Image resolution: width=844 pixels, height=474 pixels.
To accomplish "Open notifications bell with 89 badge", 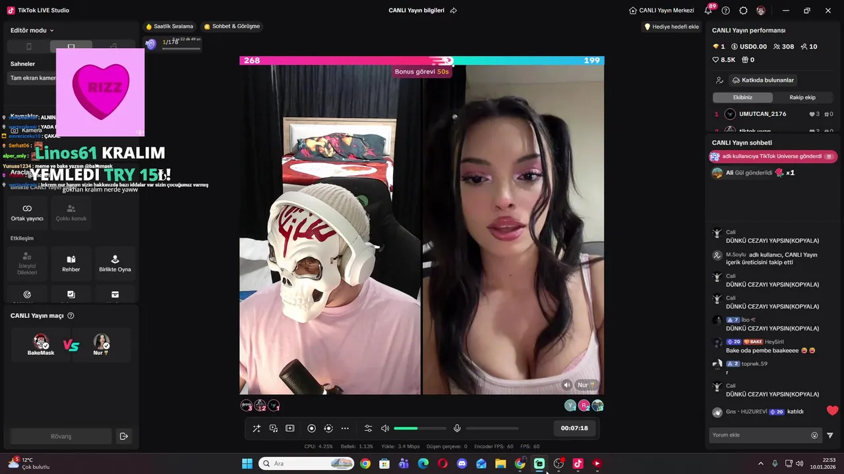I will [x=708, y=11].
